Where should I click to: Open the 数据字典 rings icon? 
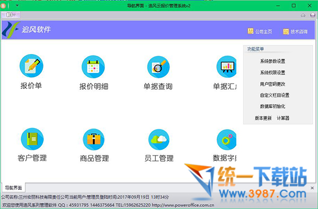226,140
